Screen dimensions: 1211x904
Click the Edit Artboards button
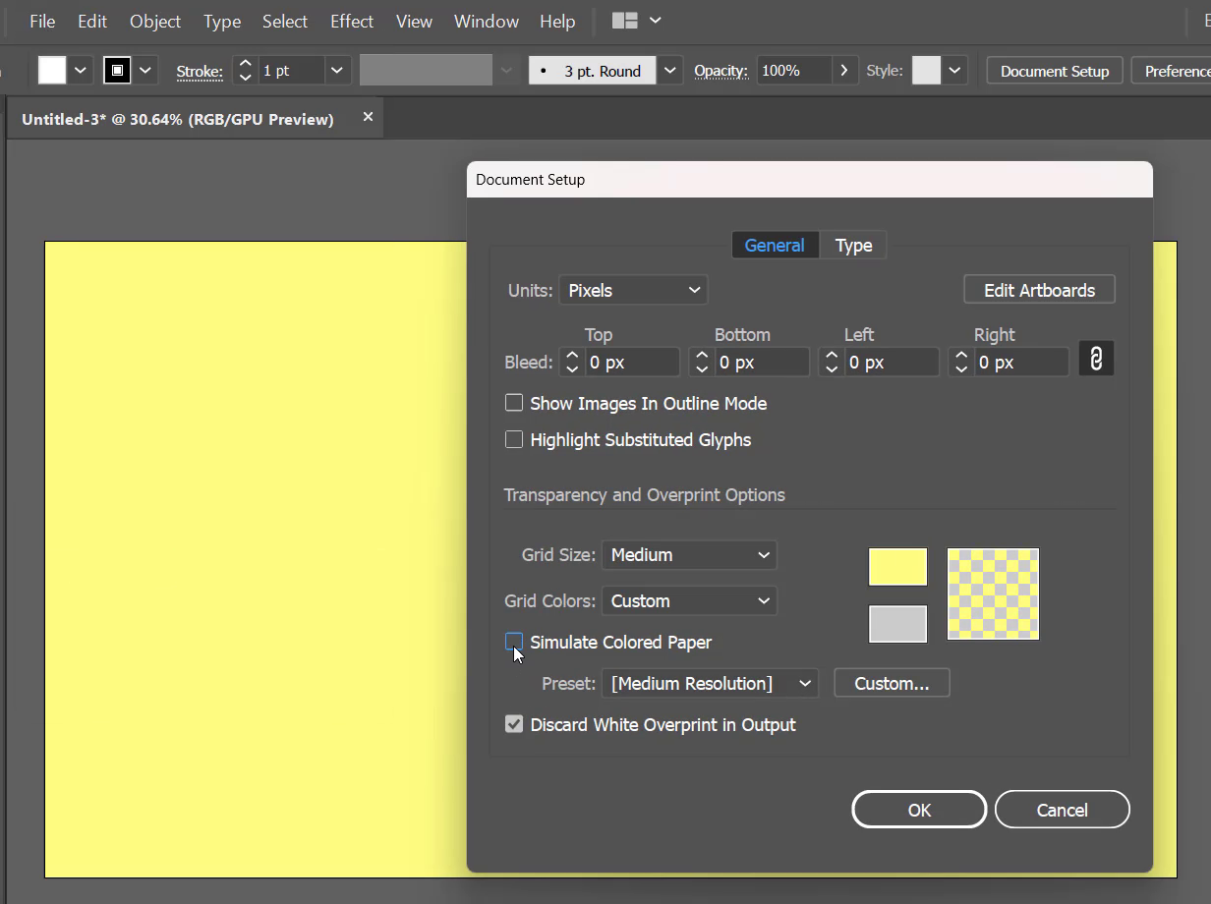[1038, 289]
